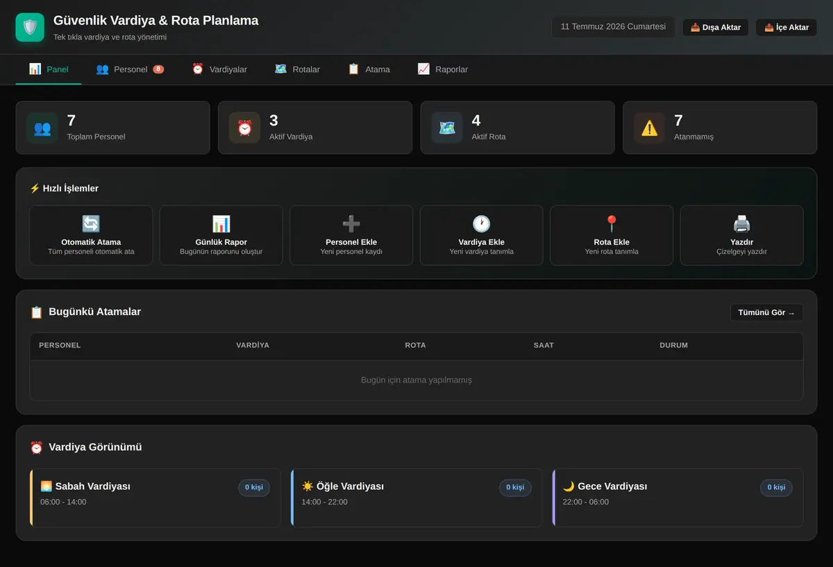This screenshot has height=567, width=833.
Task: Click the Personel Ekle plus icon
Action: pyautogui.click(x=351, y=223)
